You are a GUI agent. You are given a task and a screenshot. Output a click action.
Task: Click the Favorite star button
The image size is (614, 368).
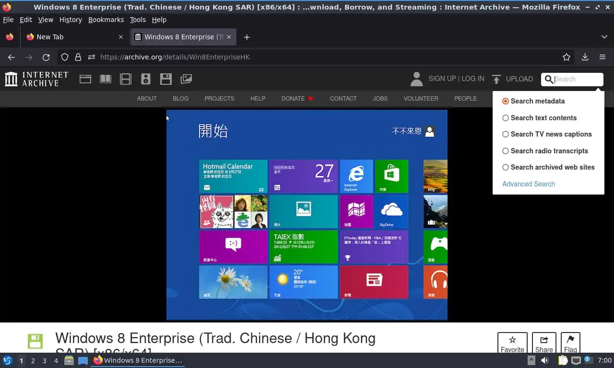click(x=512, y=343)
